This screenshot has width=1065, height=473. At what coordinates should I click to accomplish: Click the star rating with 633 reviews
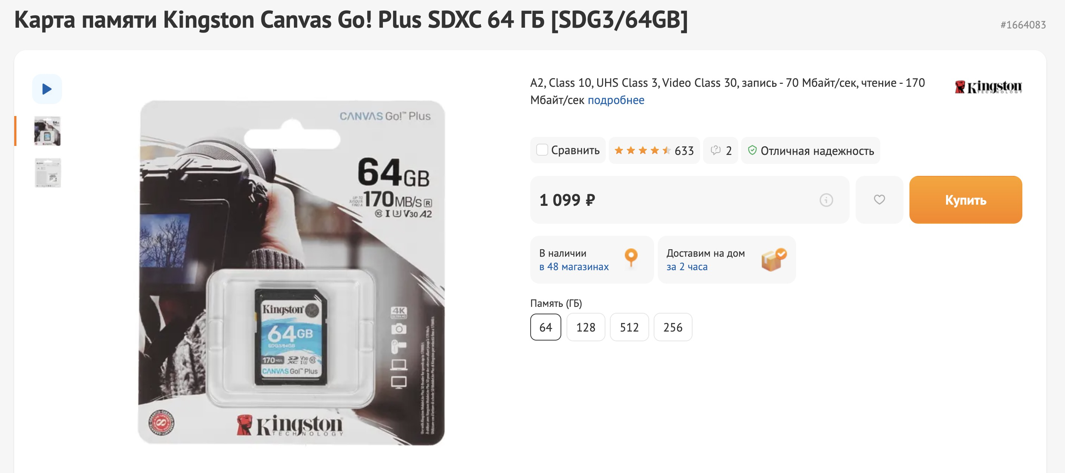pyautogui.click(x=654, y=151)
